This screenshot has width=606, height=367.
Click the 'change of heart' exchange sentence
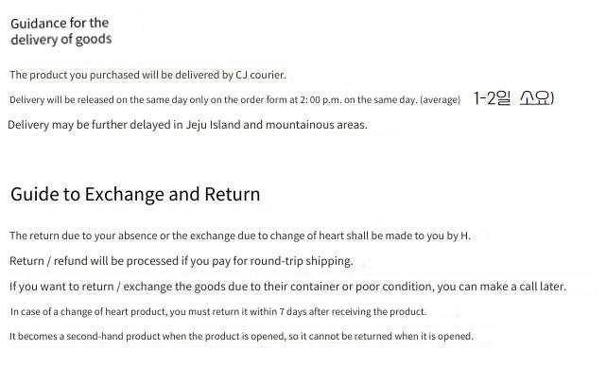(240, 236)
